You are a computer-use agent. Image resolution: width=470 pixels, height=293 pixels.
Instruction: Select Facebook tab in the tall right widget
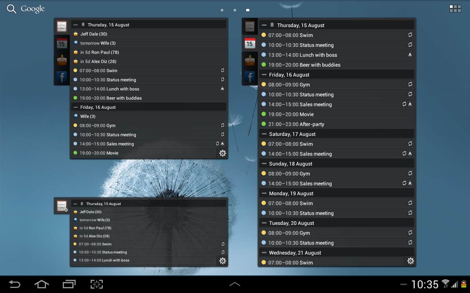[x=250, y=77]
